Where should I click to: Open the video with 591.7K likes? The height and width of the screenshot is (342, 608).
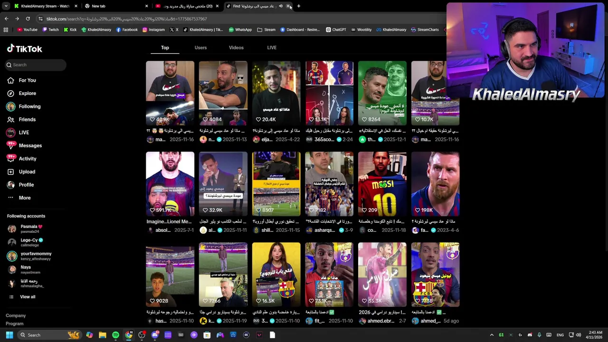170,184
